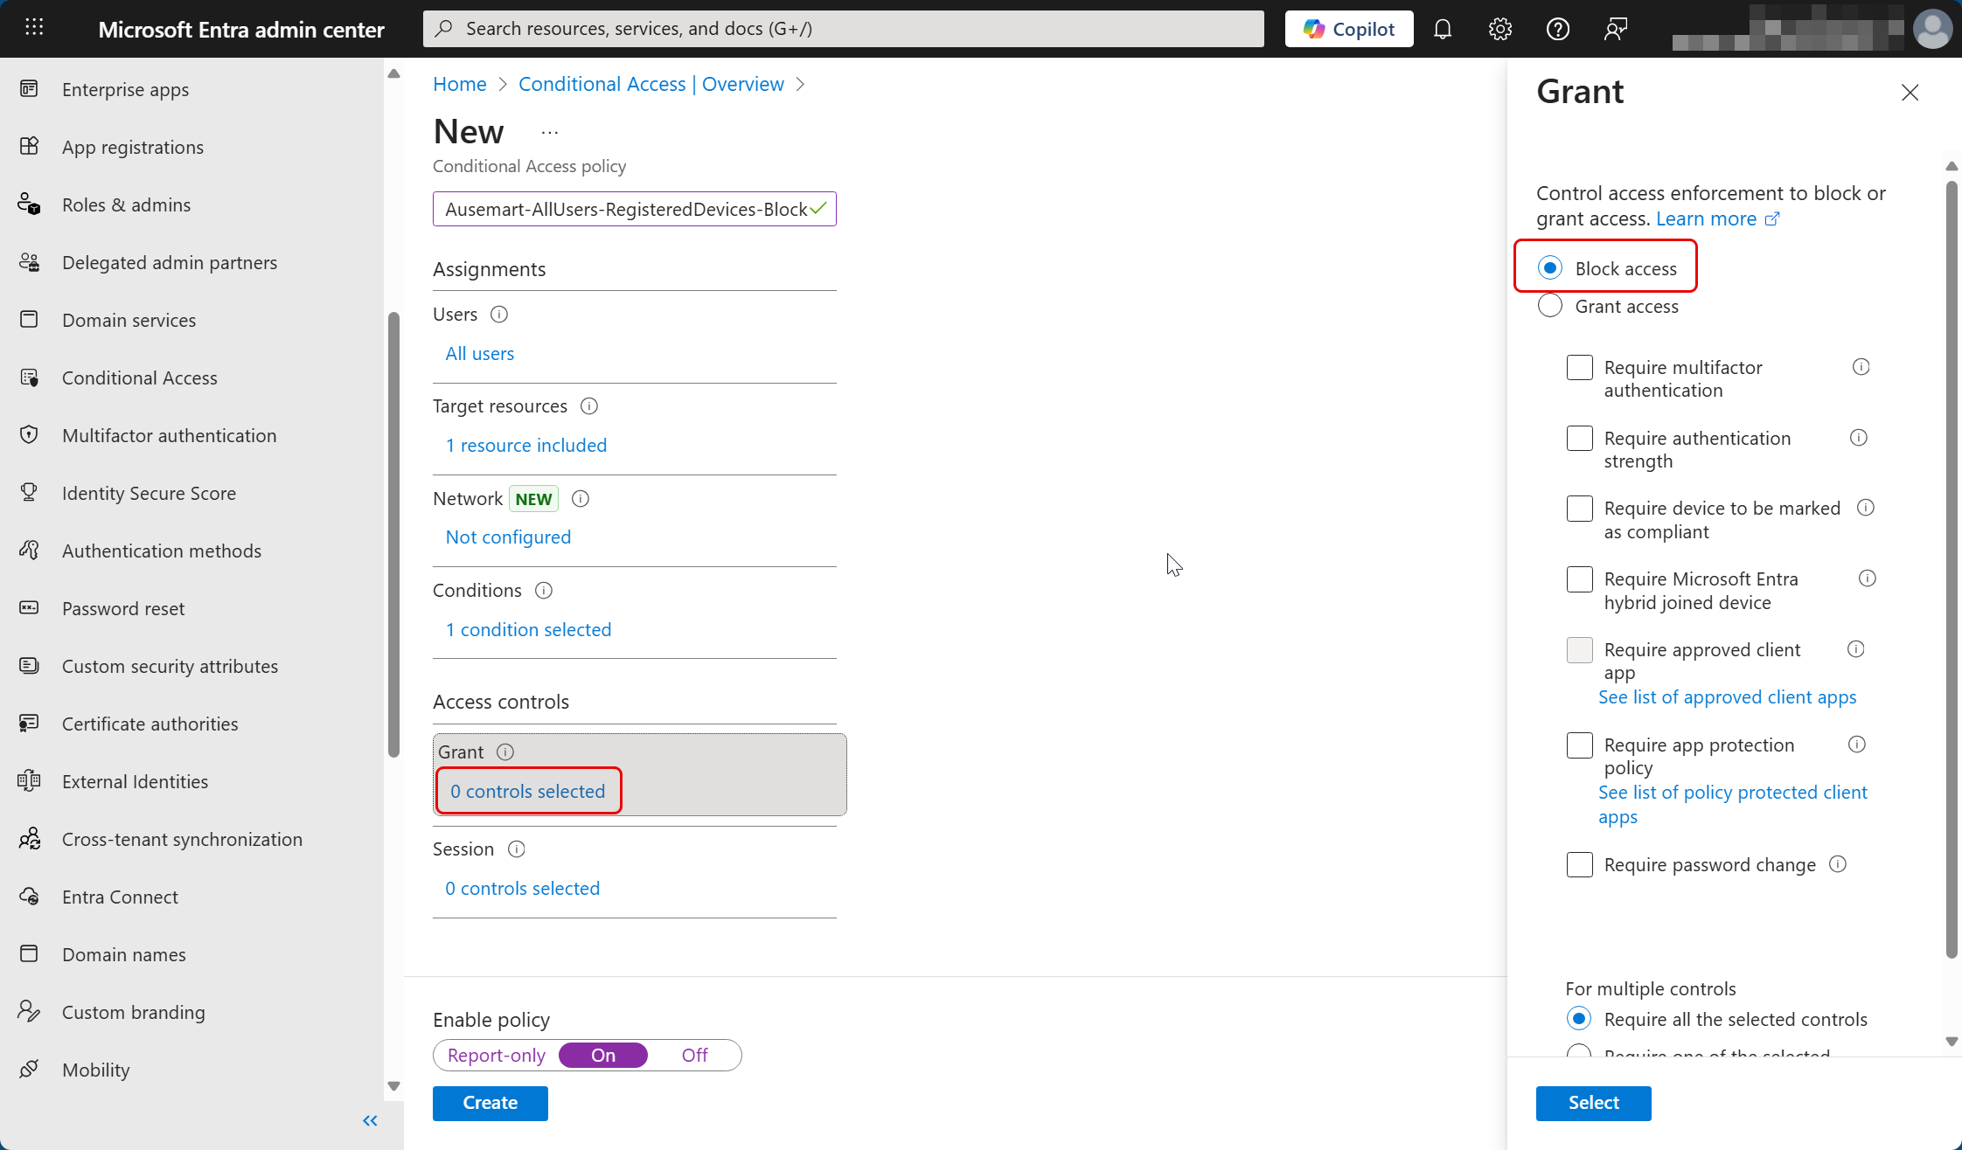The height and width of the screenshot is (1150, 1962).
Task: Open the feedback icon in header
Action: [1615, 29]
